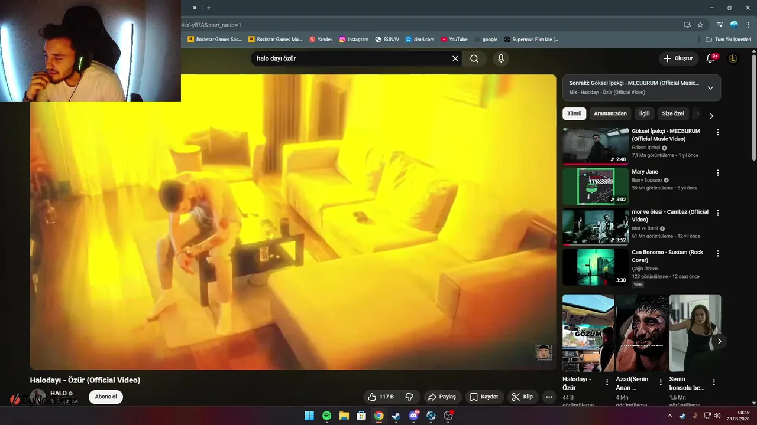Open Göksel İpekçi MECBURUM thumbnail
This screenshot has width=757, height=425.
pos(596,146)
